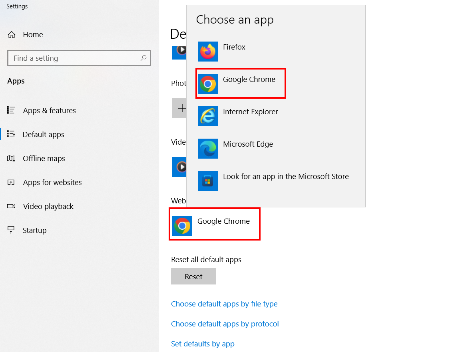Click the Chrome icon under Web browser
Viewport: 456px width, 352px height.
point(182,226)
